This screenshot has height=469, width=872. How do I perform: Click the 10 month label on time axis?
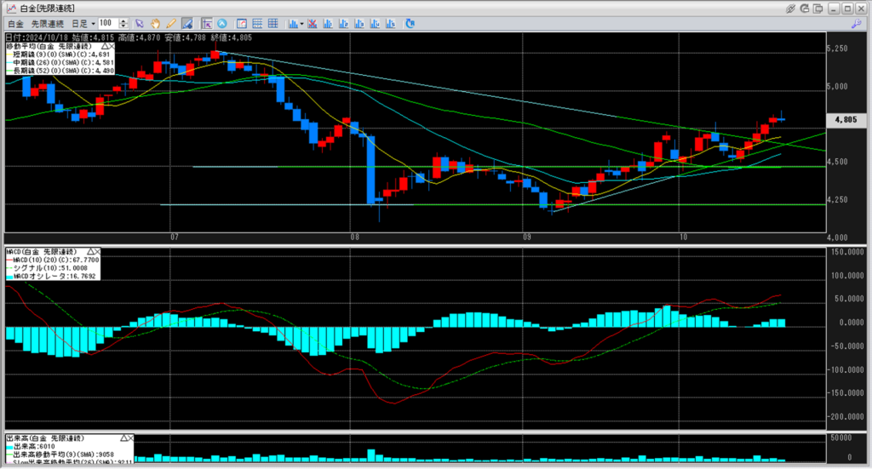[684, 237]
